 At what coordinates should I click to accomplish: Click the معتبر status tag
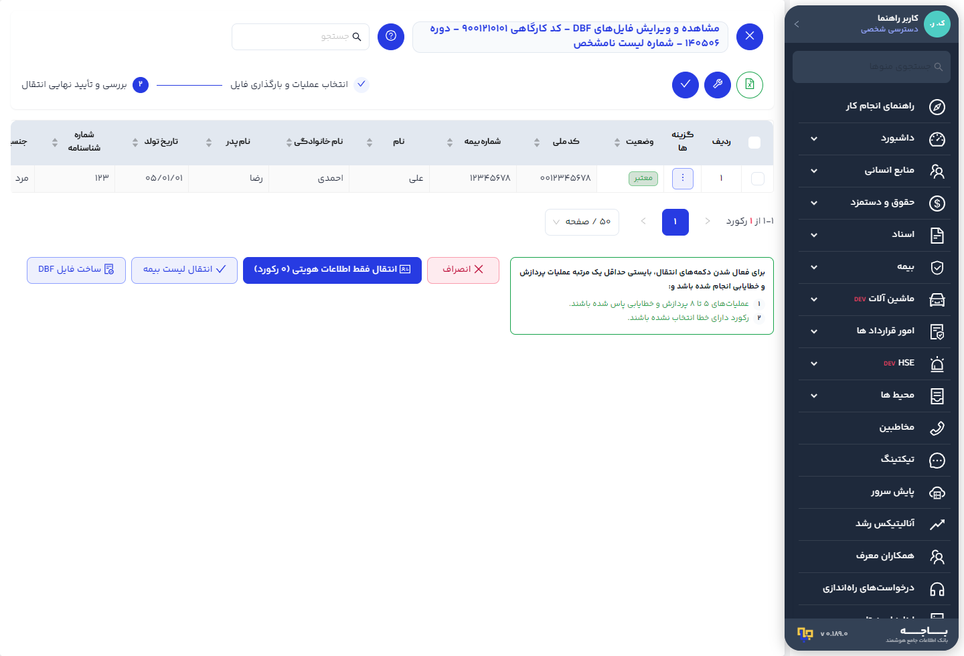pos(643,179)
